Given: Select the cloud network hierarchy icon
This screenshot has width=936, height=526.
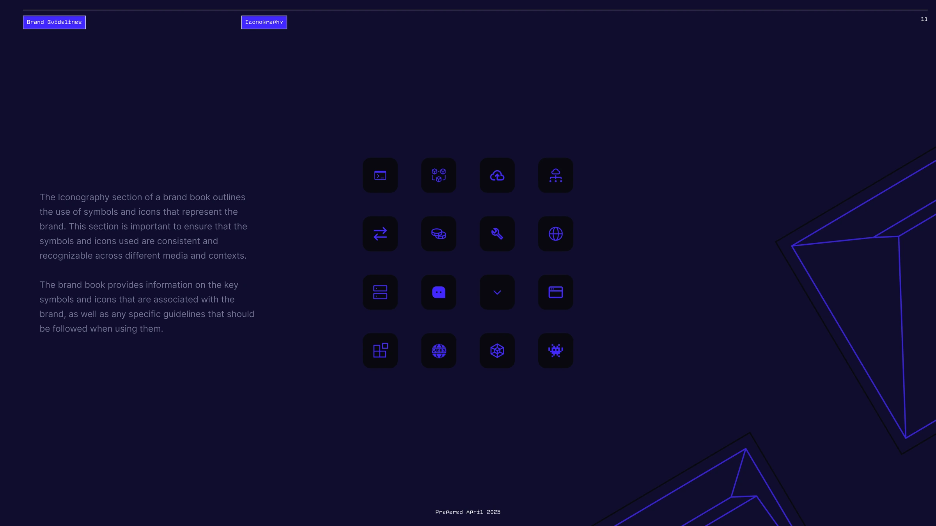Looking at the screenshot, I should tap(556, 175).
